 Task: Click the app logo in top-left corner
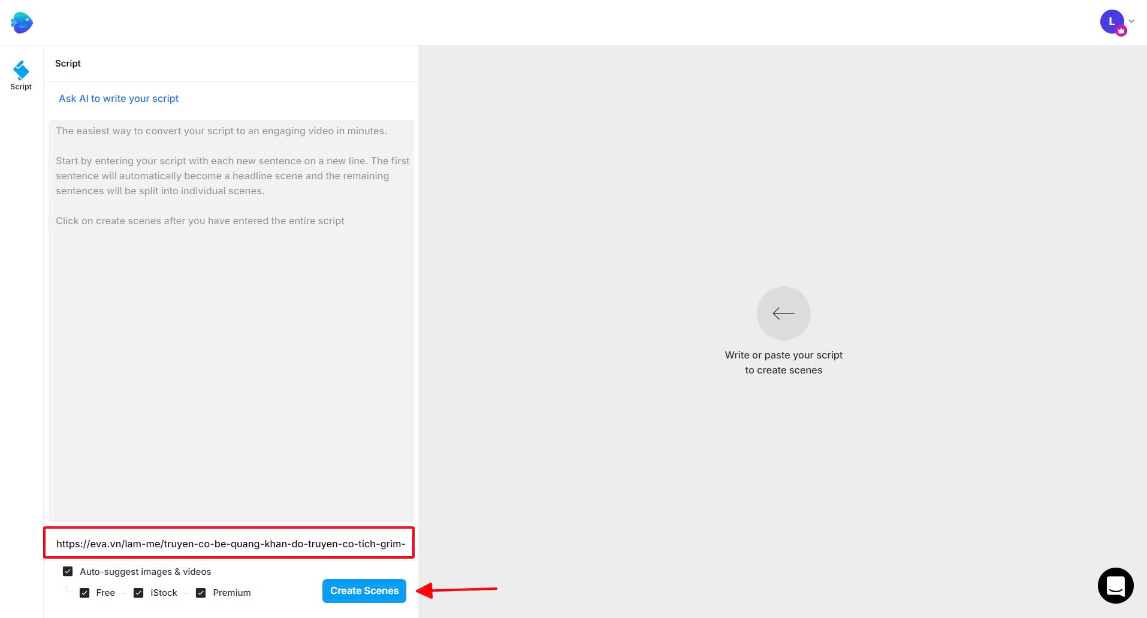[x=22, y=23]
